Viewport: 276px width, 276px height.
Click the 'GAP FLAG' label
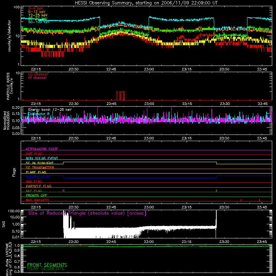tap(34, 154)
